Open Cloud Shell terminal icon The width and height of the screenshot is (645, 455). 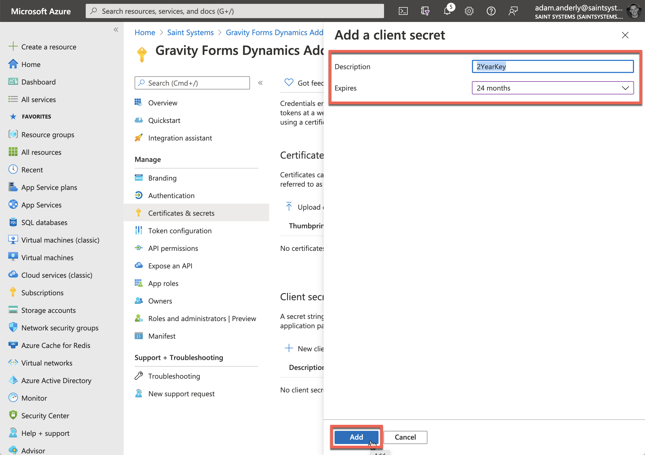tap(403, 11)
